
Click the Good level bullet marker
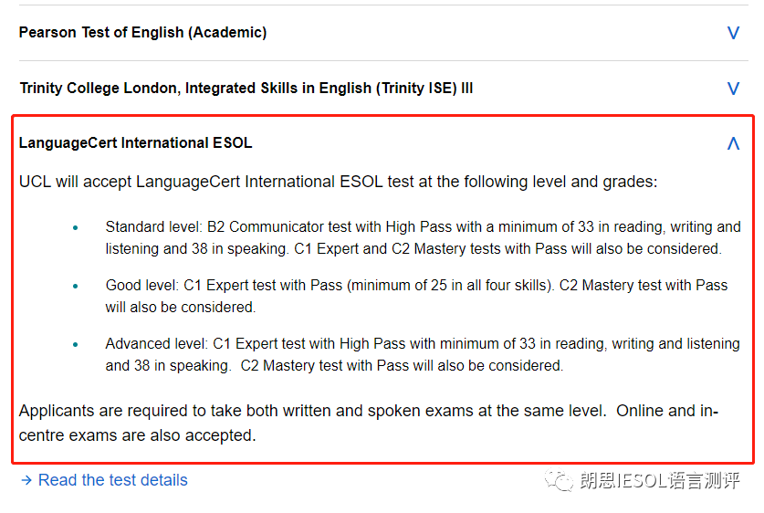[76, 286]
